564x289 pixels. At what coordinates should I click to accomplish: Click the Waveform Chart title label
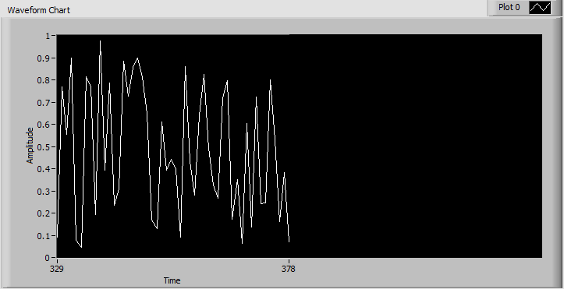(38, 10)
